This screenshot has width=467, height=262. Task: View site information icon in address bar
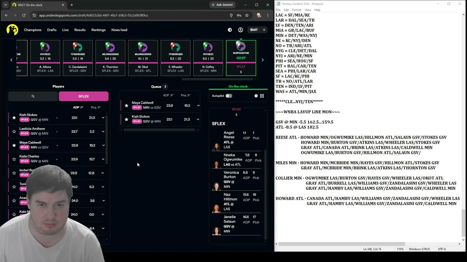pos(34,15)
